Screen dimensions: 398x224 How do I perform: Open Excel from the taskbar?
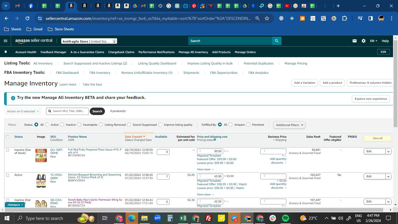point(183,218)
